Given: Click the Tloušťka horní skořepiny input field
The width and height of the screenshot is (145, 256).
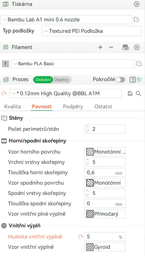Looking at the screenshot, I should point(105,172).
